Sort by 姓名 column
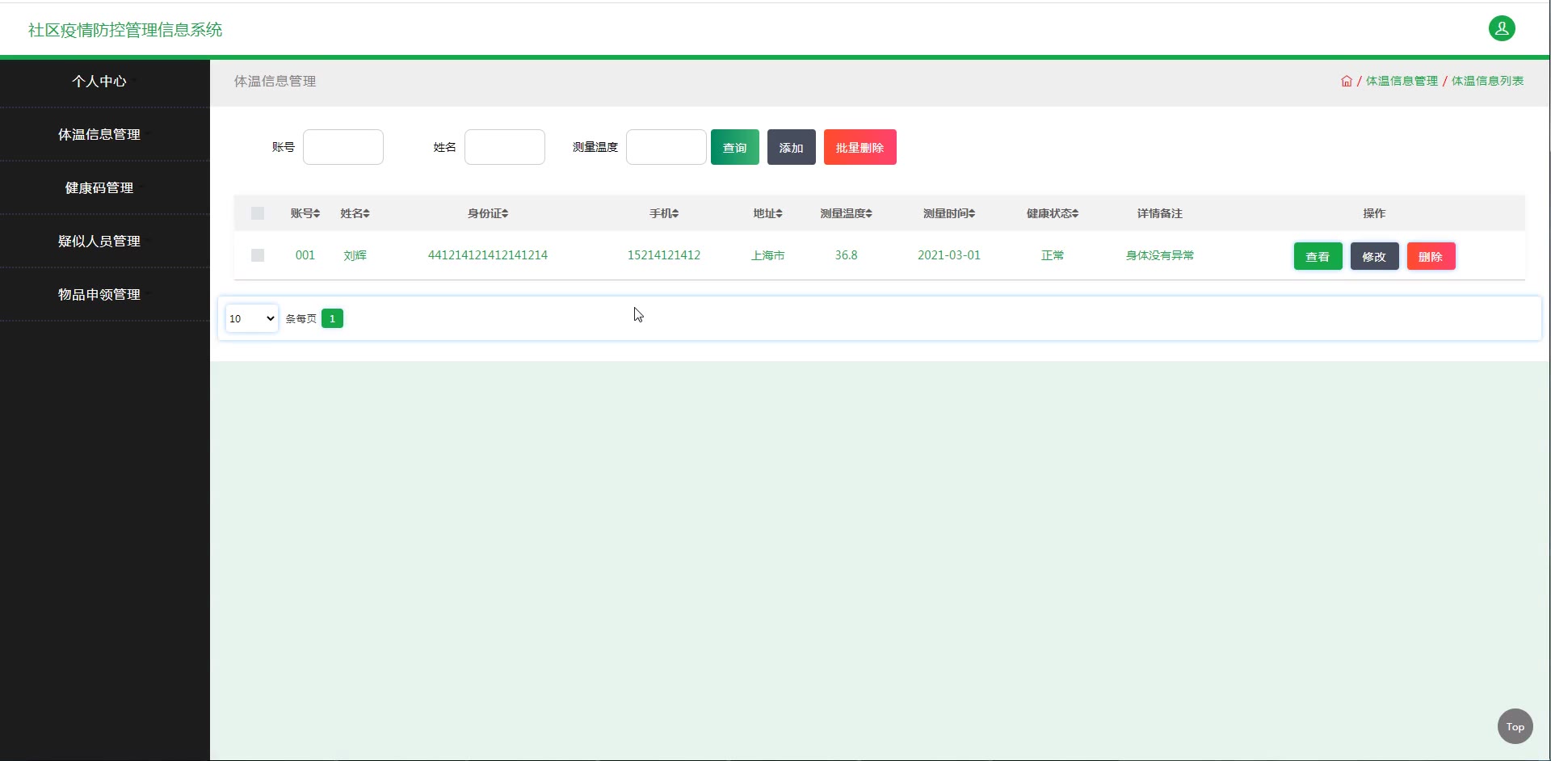The width and height of the screenshot is (1551, 761). 355,213
